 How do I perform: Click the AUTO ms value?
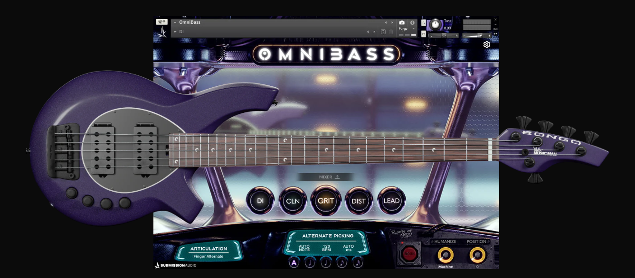[349, 248]
